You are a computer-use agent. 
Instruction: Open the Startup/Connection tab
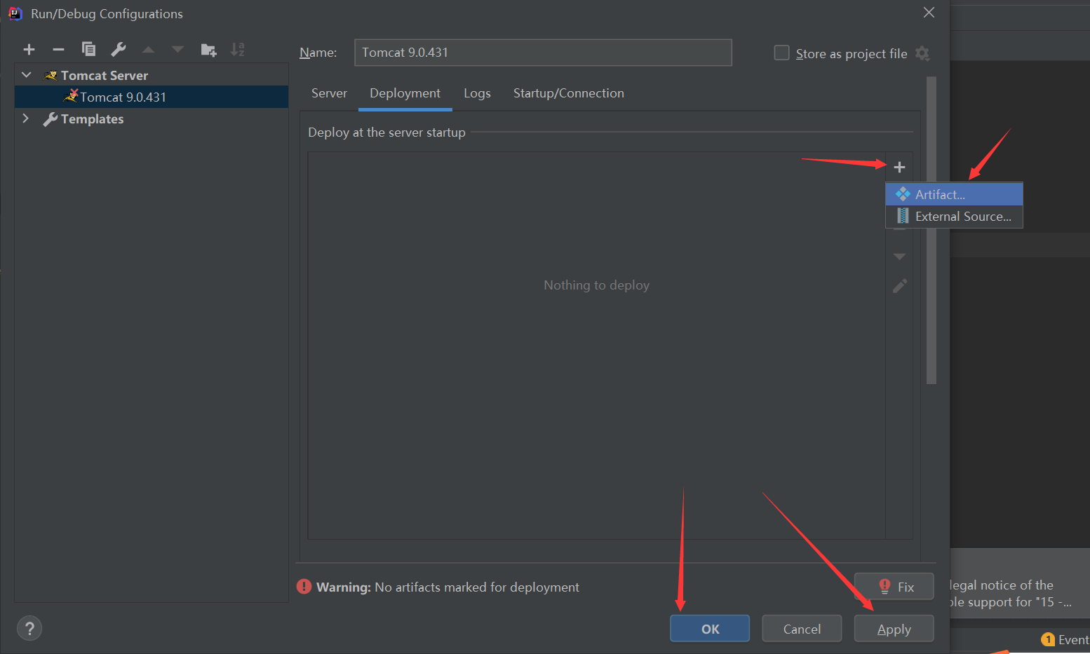[x=569, y=93]
